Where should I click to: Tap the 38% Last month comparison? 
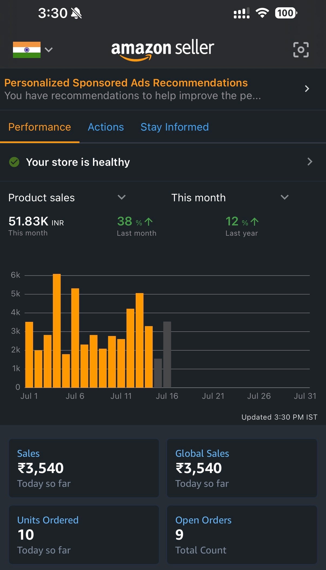pyautogui.click(x=137, y=226)
